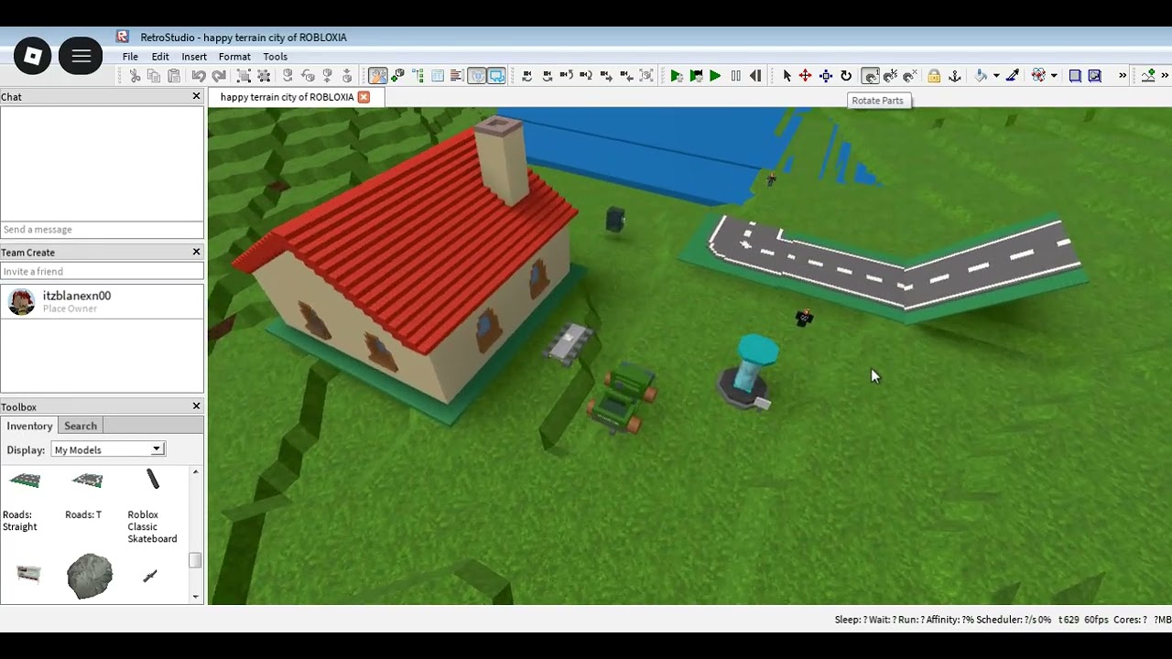Close the happy terrain city tab
This screenshot has width=1172, height=659.
point(364,97)
